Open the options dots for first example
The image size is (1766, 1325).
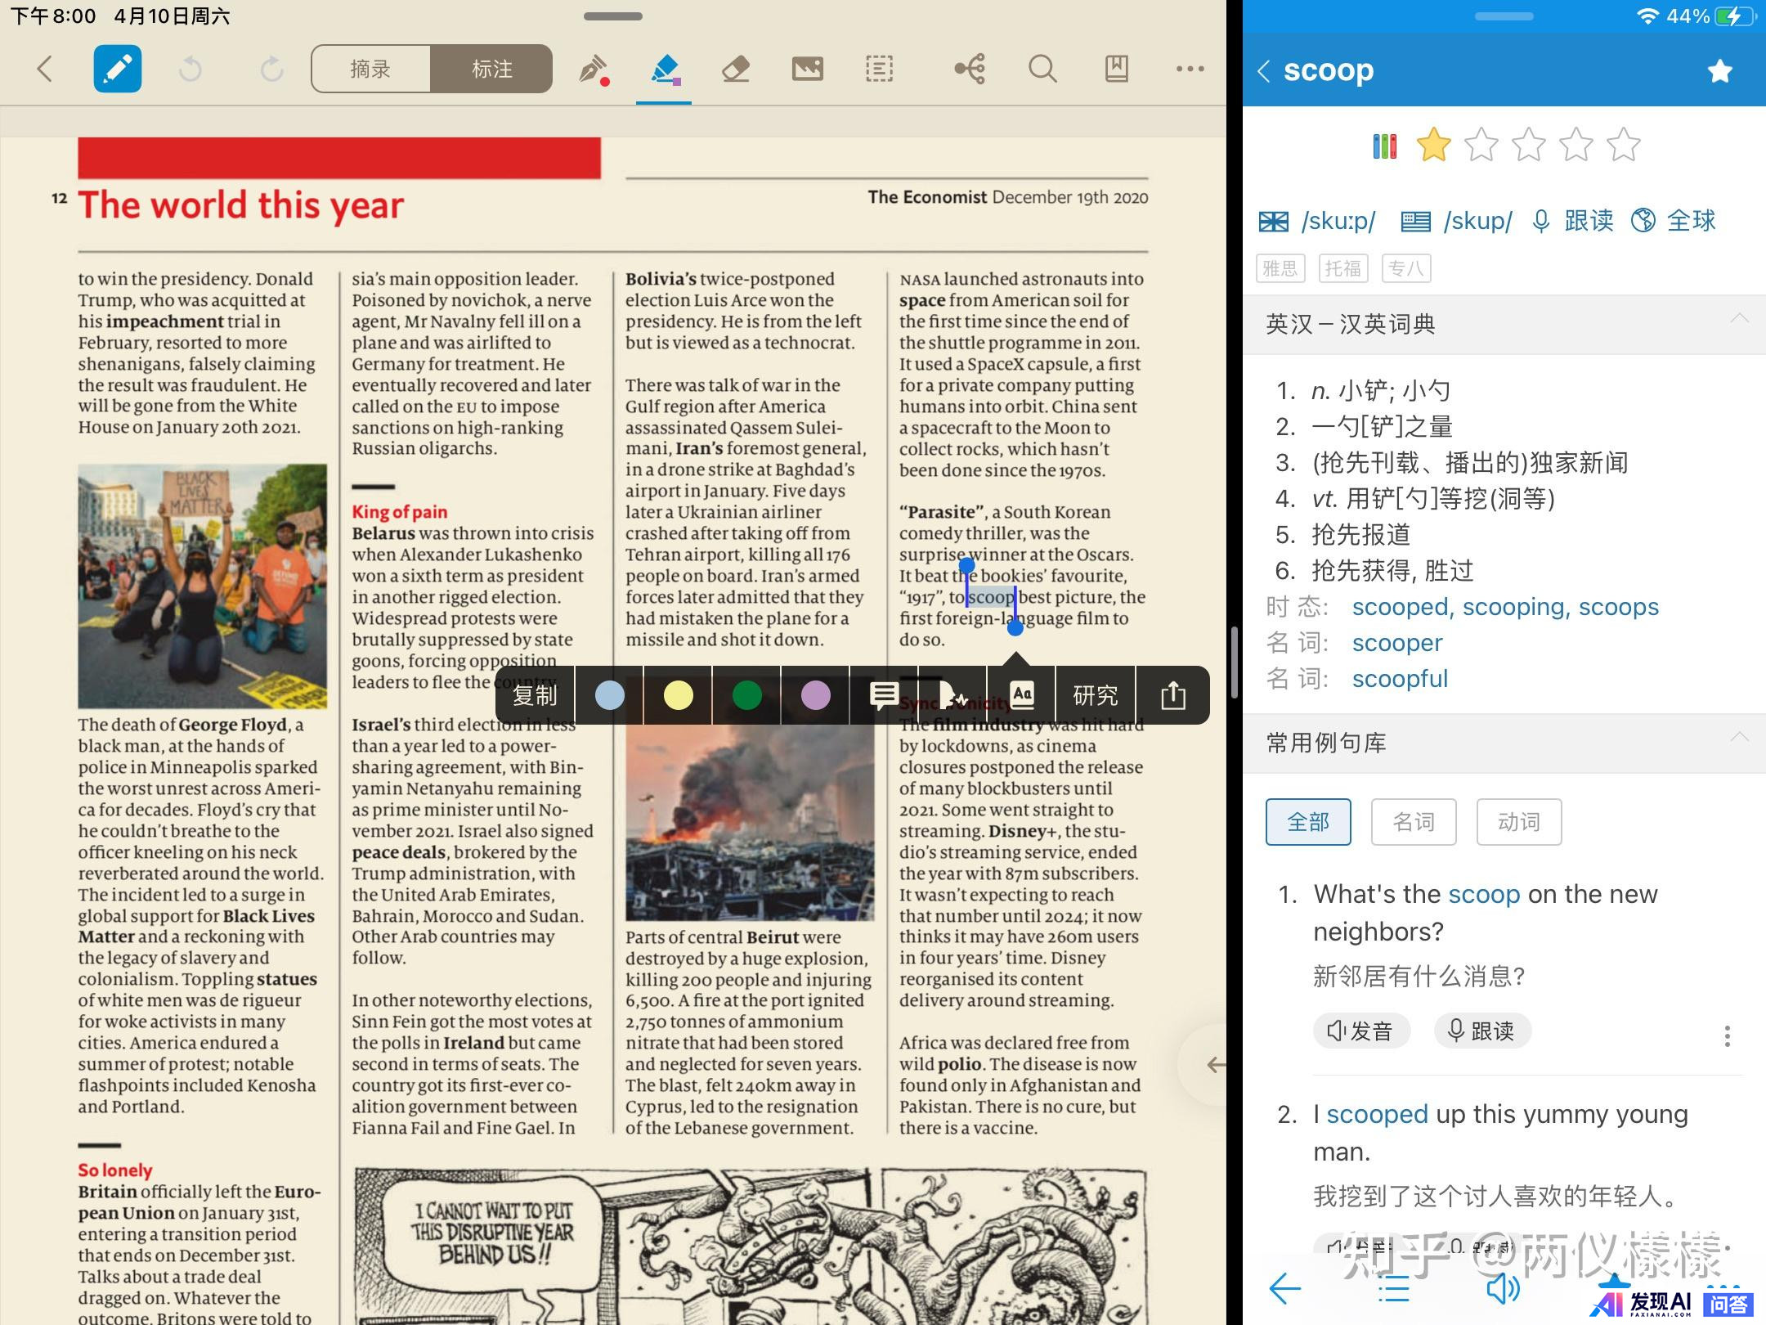1727,1036
